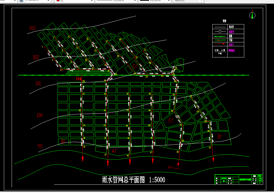Viewport: 274px width, 193px height.
Task: Select manhole node number 22
Action: 147,76
